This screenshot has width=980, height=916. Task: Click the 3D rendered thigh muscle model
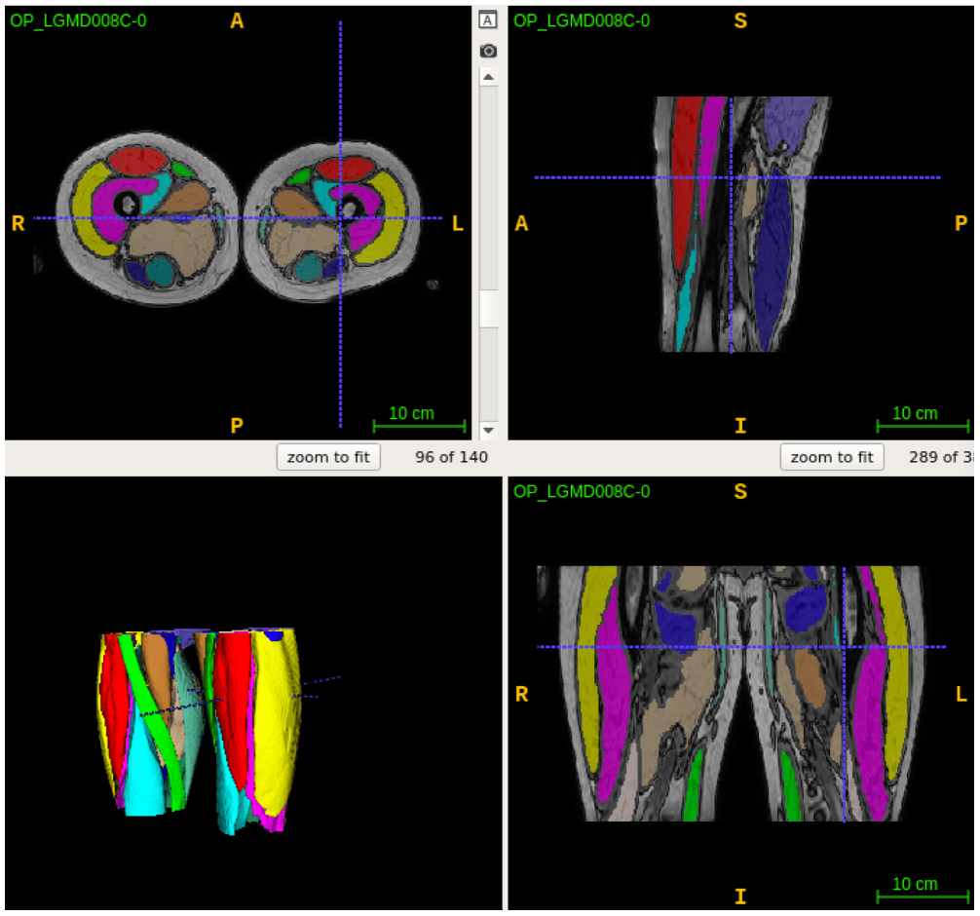coord(200,730)
